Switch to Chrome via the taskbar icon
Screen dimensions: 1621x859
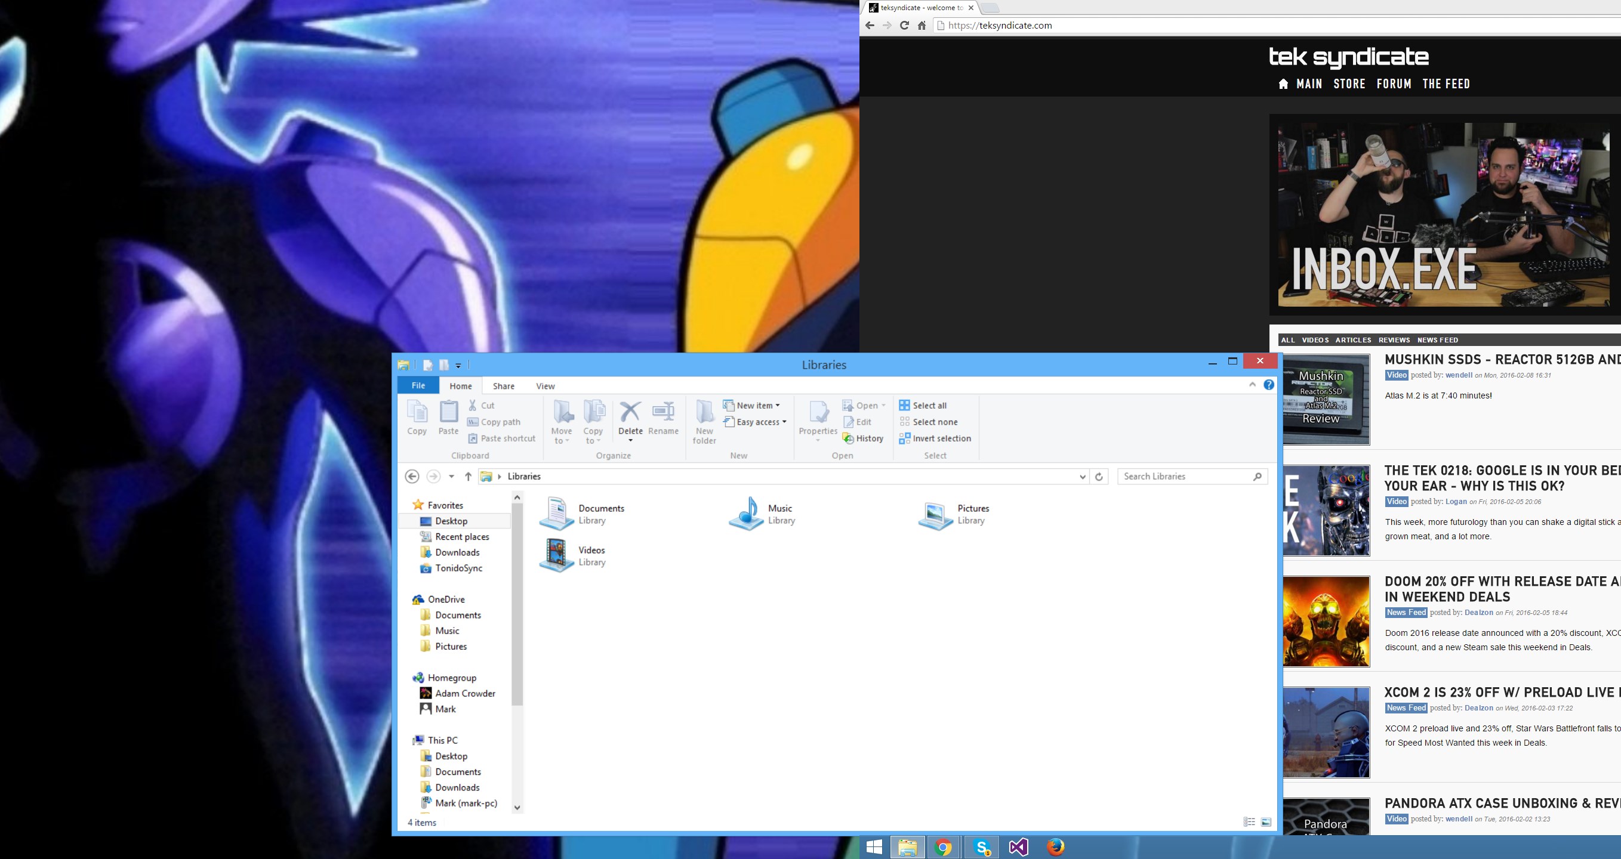tap(943, 847)
